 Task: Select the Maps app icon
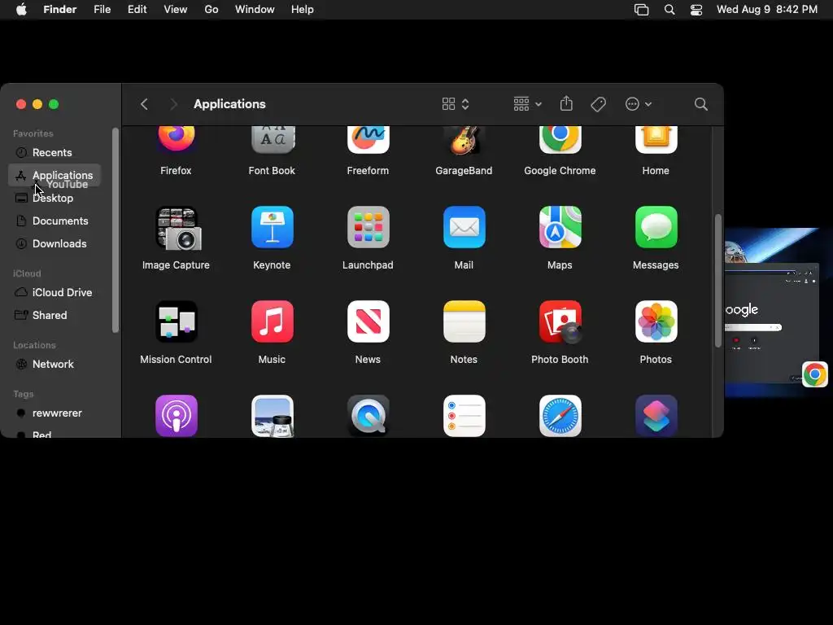coord(560,227)
